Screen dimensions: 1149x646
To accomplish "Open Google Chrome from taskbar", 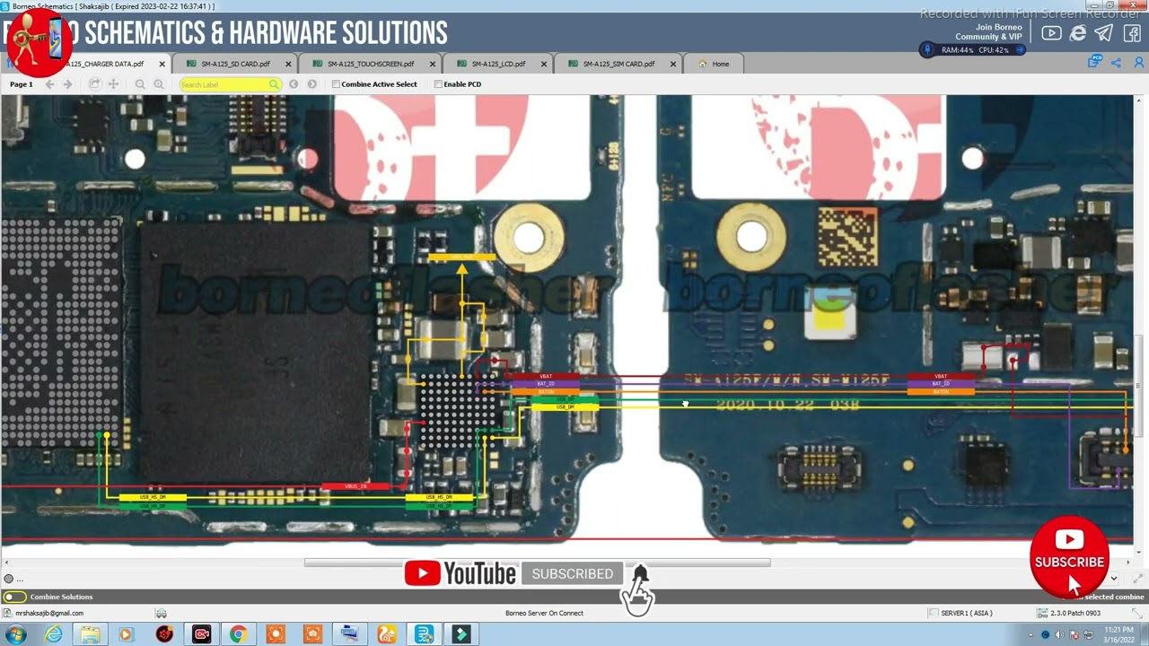I will (x=238, y=634).
